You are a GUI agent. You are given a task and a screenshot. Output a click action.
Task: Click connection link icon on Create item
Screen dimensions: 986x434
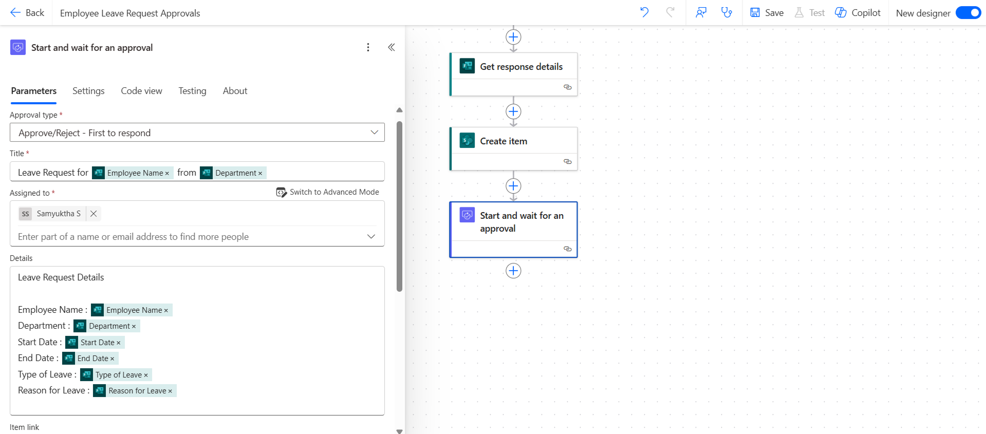(x=567, y=162)
